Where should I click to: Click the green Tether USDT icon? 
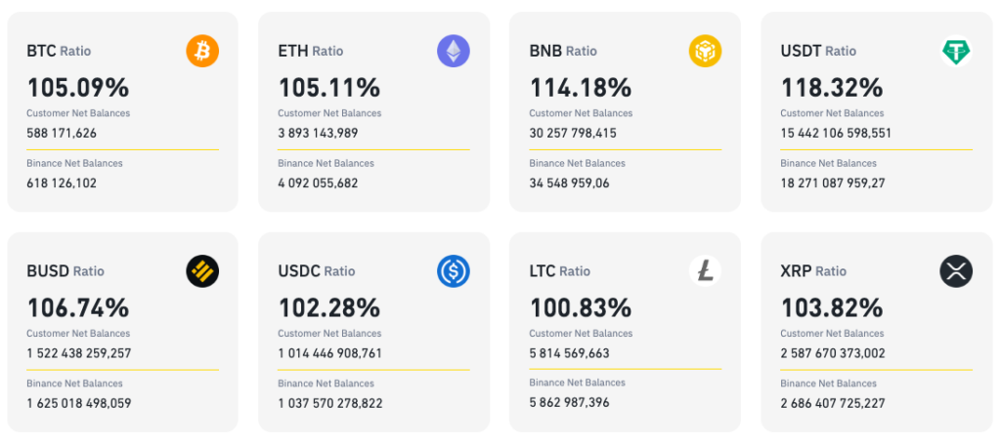point(956,51)
